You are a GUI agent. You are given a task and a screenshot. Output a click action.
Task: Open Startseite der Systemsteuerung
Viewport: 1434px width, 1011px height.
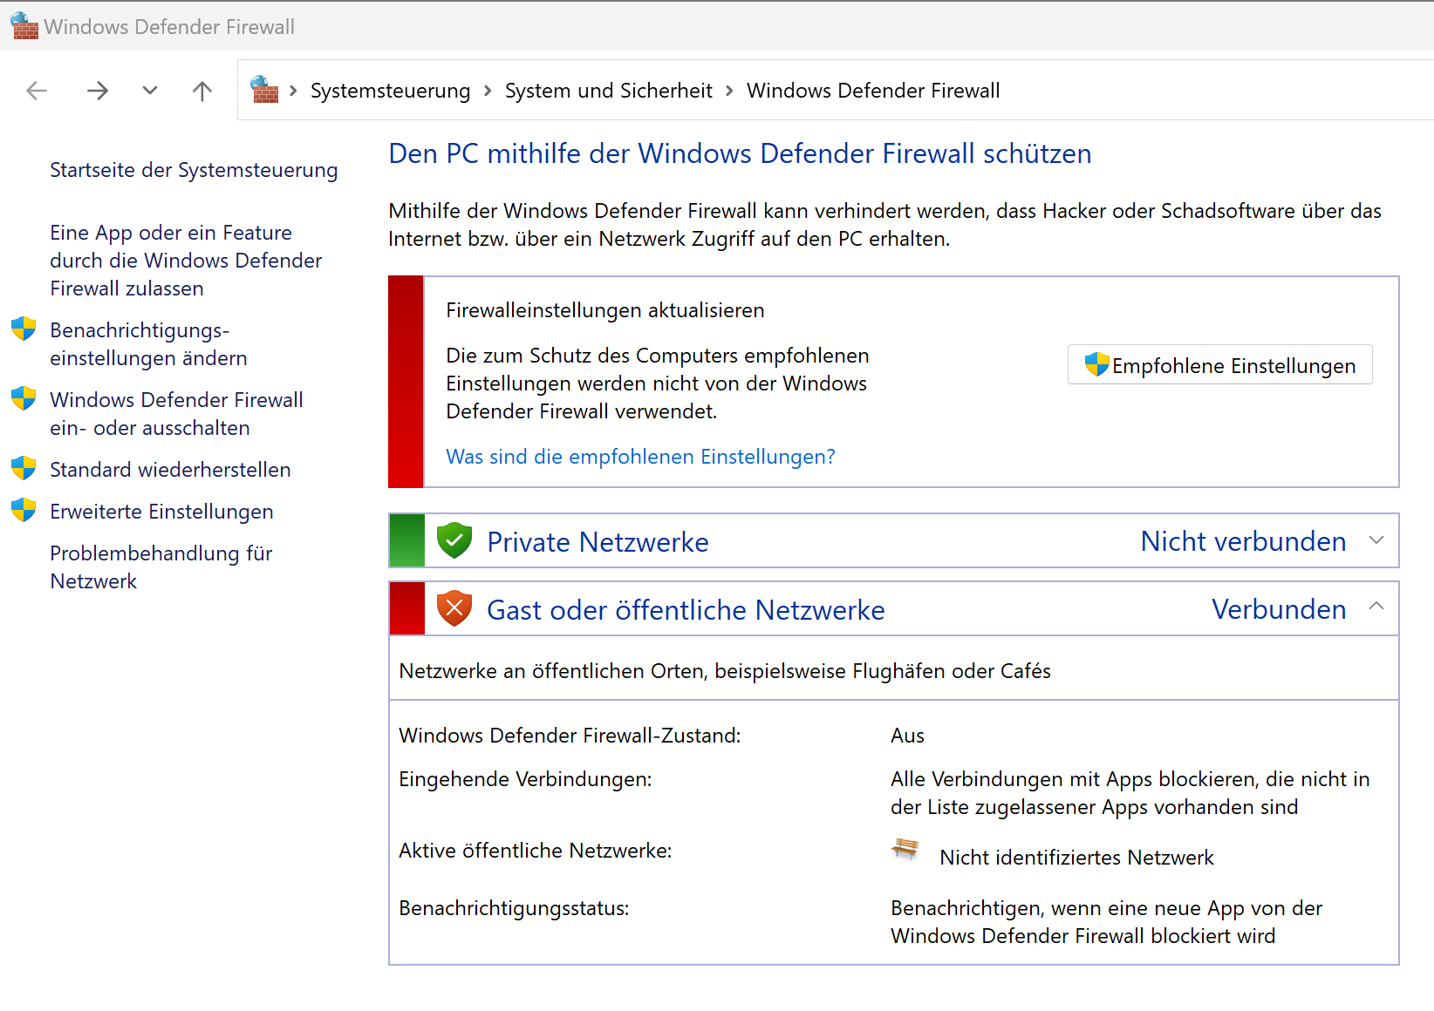(x=194, y=170)
